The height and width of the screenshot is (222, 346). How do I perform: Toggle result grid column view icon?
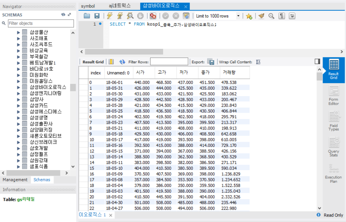tap(111, 62)
